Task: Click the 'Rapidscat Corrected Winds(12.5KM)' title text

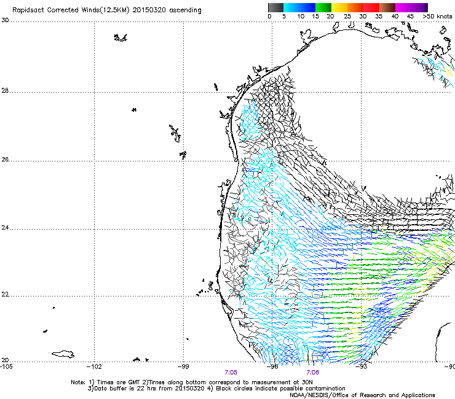Action: pyautogui.click(x=71, y=10)
